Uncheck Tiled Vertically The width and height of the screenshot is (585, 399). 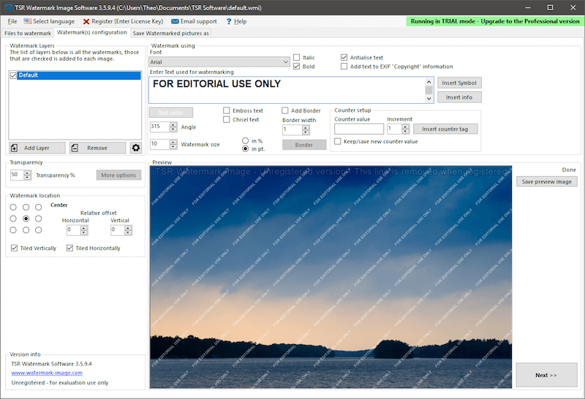point(14,248)
